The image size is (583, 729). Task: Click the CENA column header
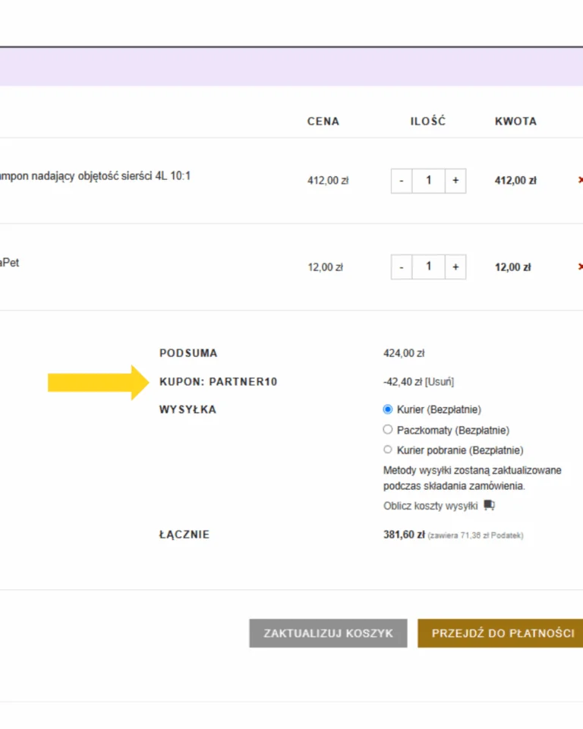pos(323,121)
